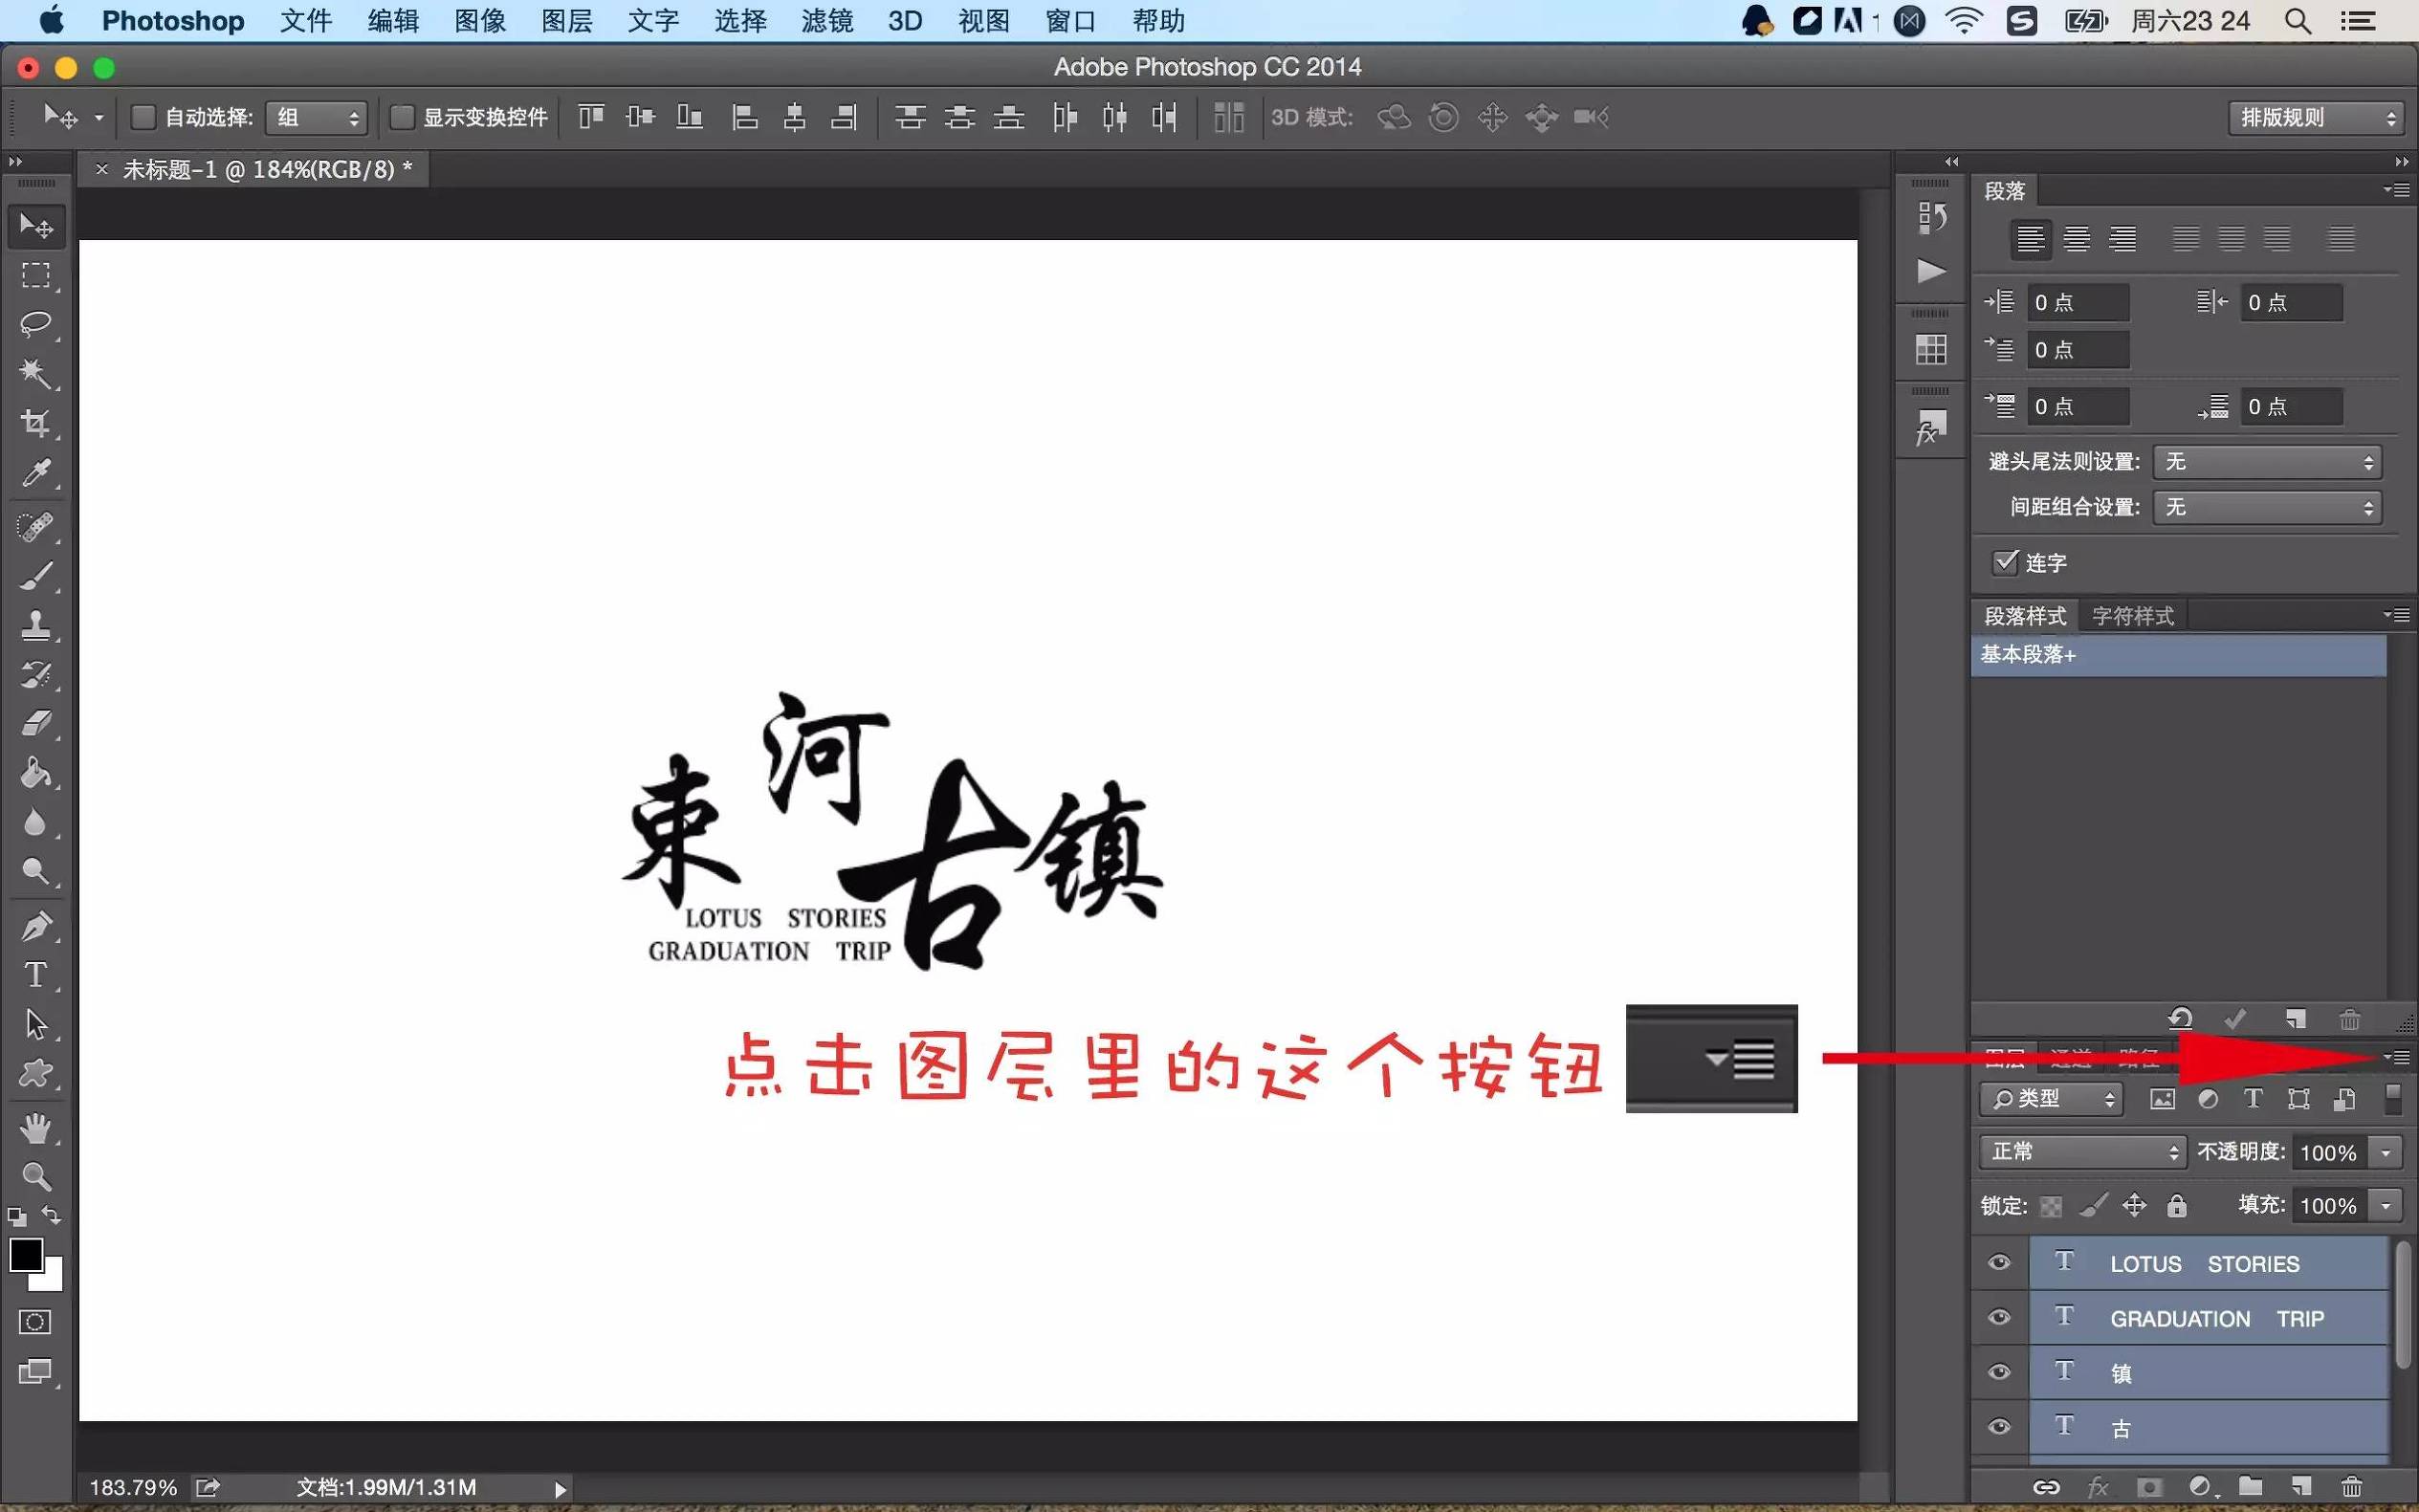The image size is (2419, 1512).
Task: Uncheck the 连字 hyphenation checkbox
Action: [x=2004, y=563]
